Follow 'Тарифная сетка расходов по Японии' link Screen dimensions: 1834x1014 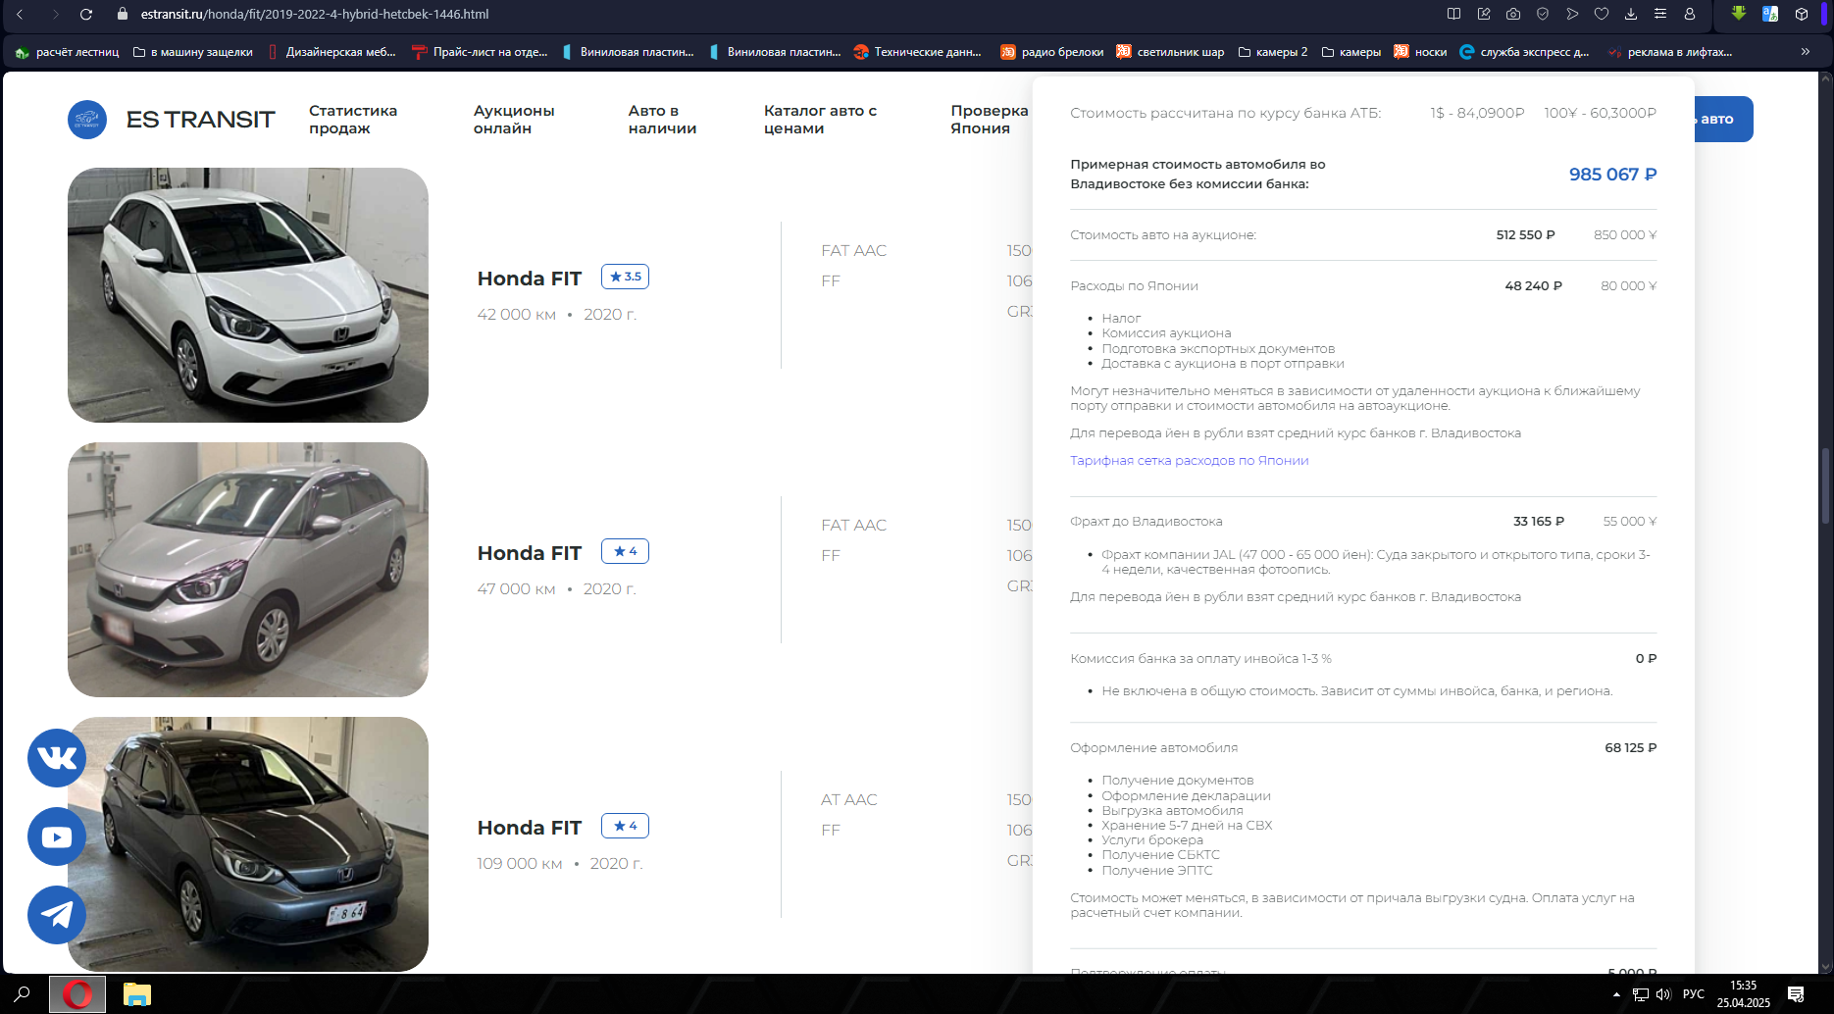[x=1189, y=461]
